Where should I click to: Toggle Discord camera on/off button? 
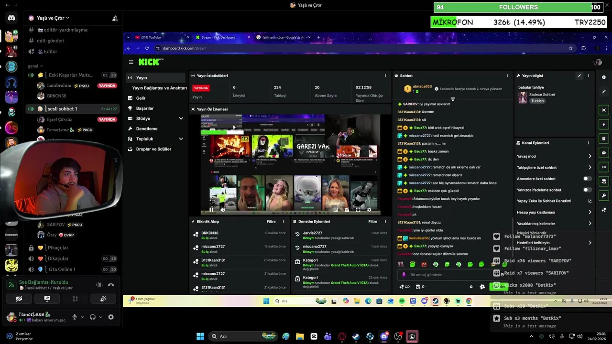pyautogui.click(x=19, y=299)
